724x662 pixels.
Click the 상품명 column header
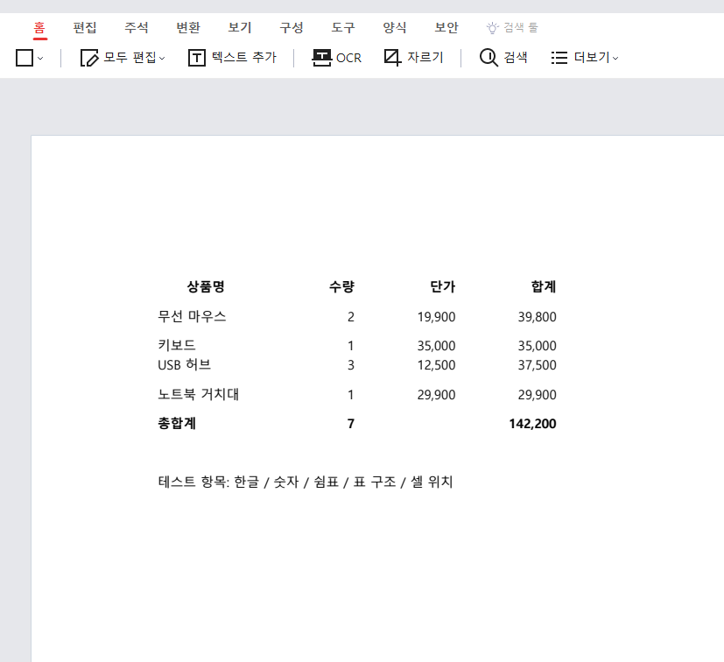[206, 287]
